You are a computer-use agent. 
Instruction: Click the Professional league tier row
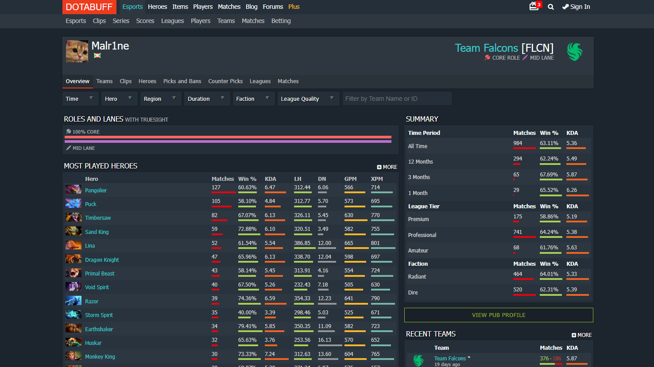click(x=499, y=235)
